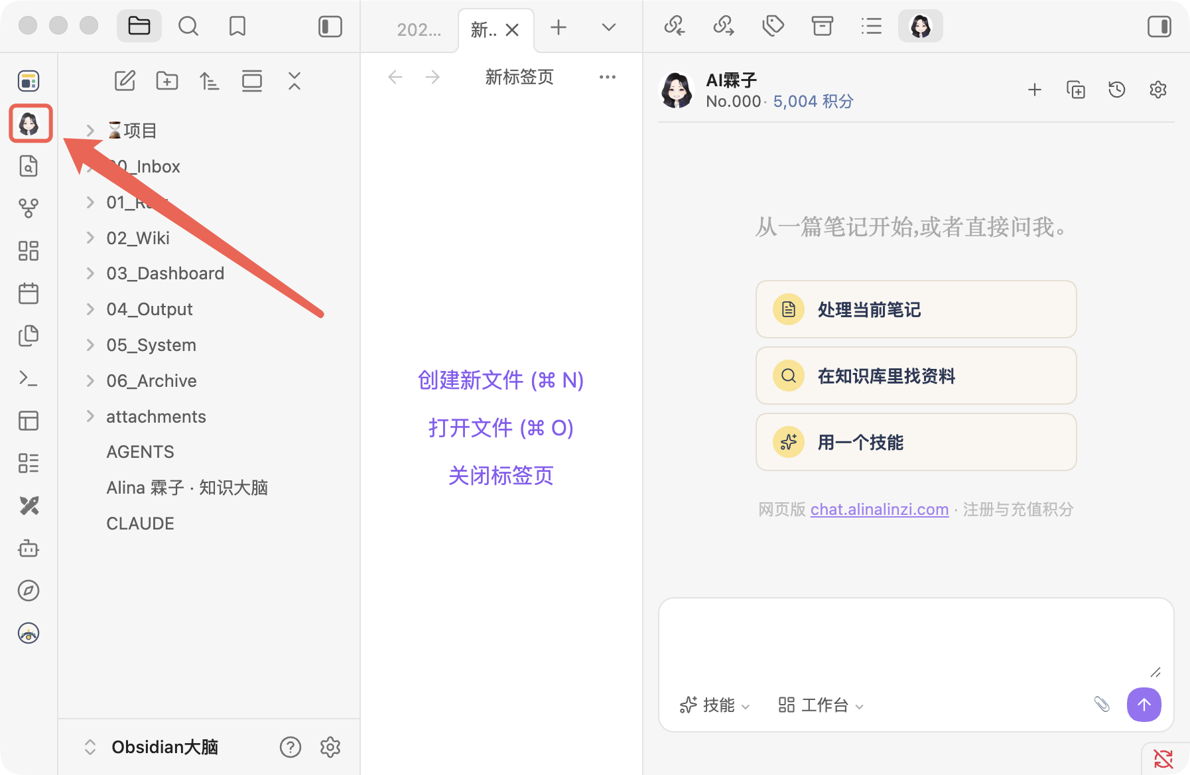Create a new folder in file explorer
1190x775 pixels.
167,81
